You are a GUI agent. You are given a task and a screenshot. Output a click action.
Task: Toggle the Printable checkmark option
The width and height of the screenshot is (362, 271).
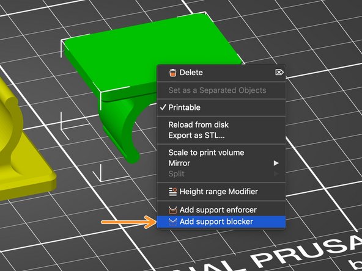point(221,107)
